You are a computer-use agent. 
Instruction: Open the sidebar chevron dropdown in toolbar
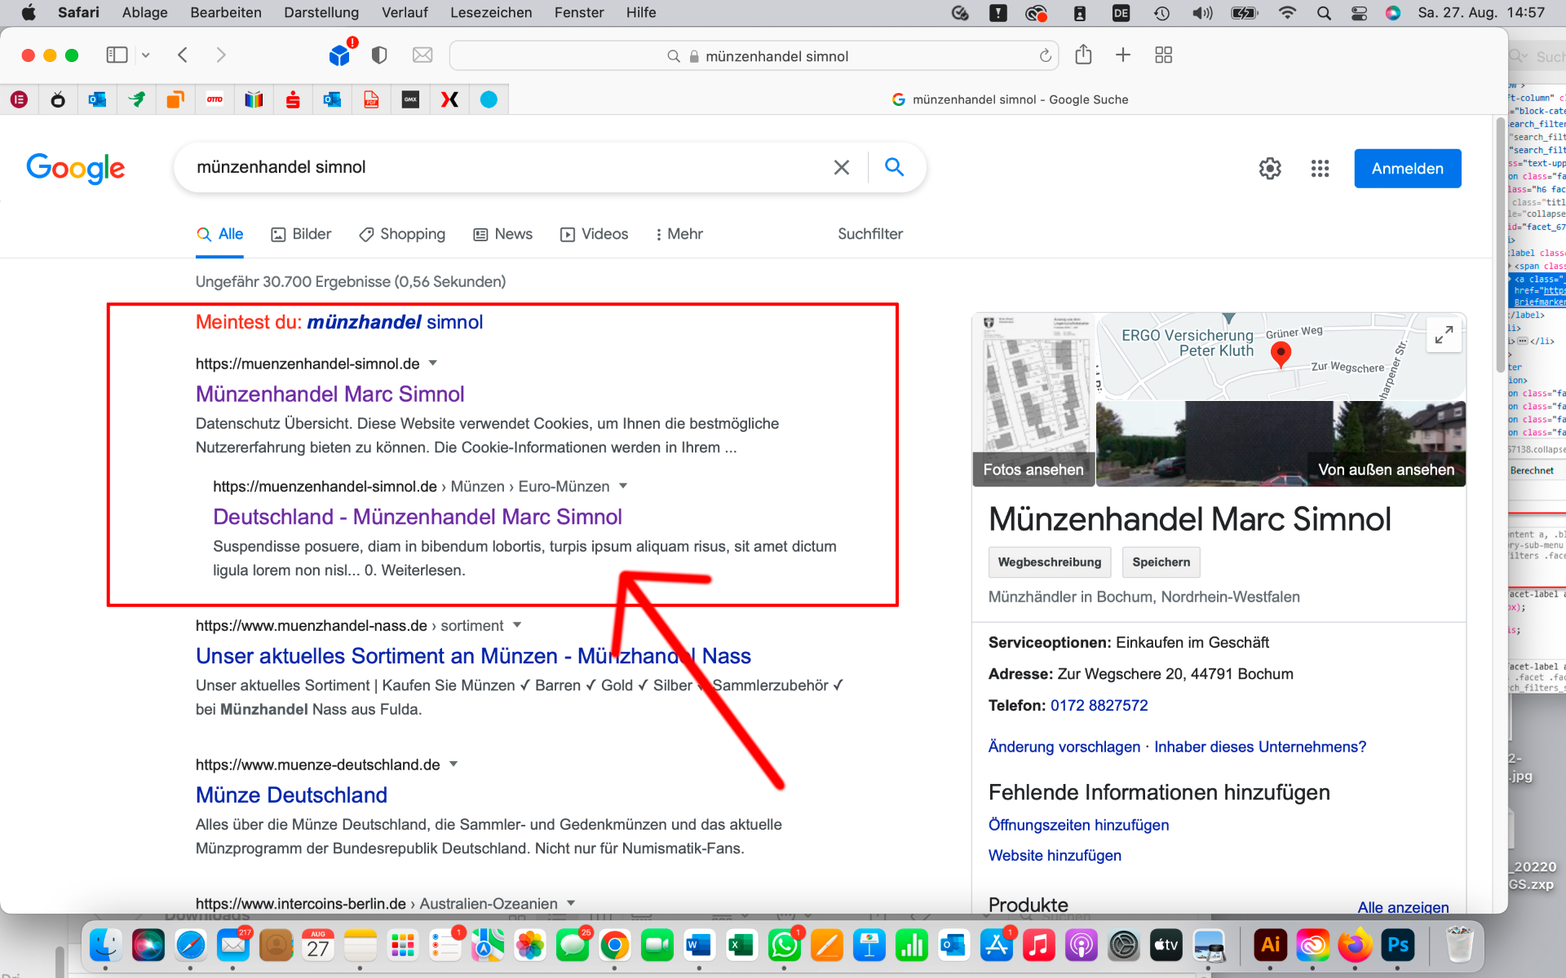click(x=146, y=55)
